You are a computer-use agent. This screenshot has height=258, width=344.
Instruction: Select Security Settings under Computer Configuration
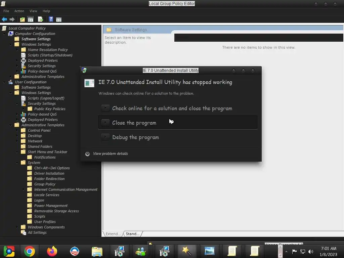point(42,66)
